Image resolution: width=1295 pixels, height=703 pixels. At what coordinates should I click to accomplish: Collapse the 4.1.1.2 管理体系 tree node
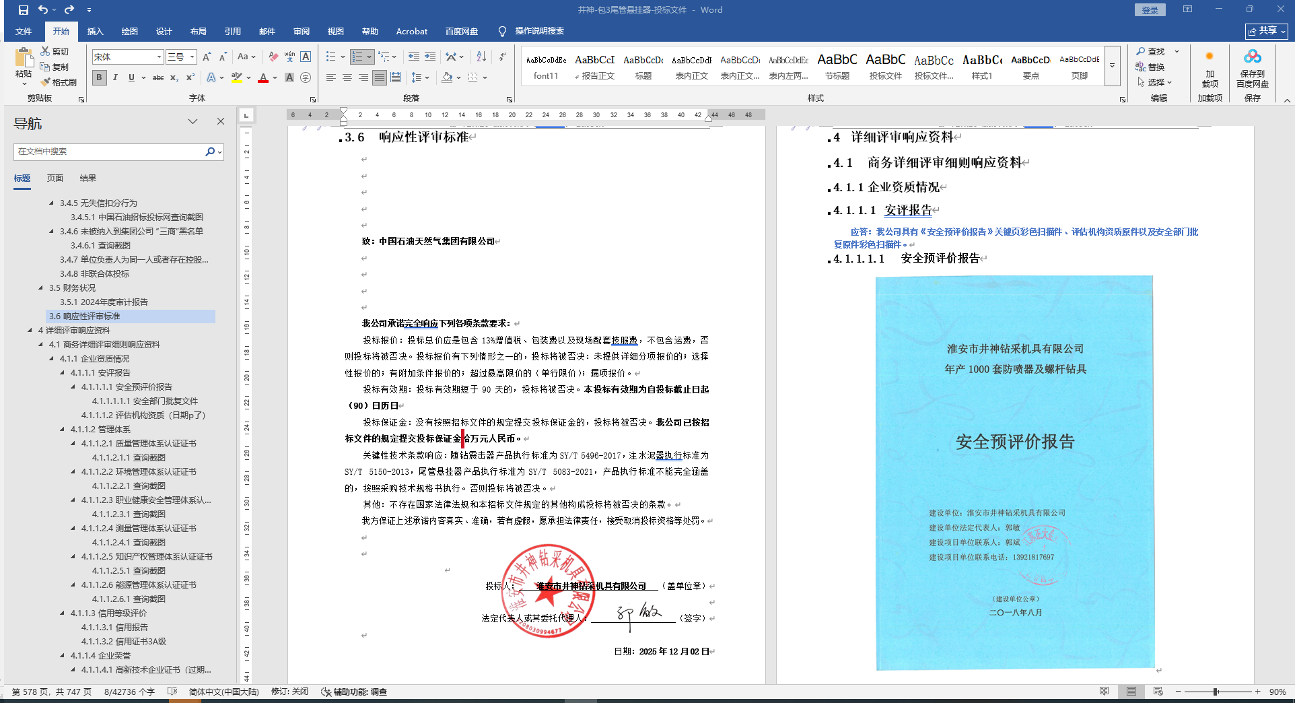pyautogui.click(x=63, y=429)
